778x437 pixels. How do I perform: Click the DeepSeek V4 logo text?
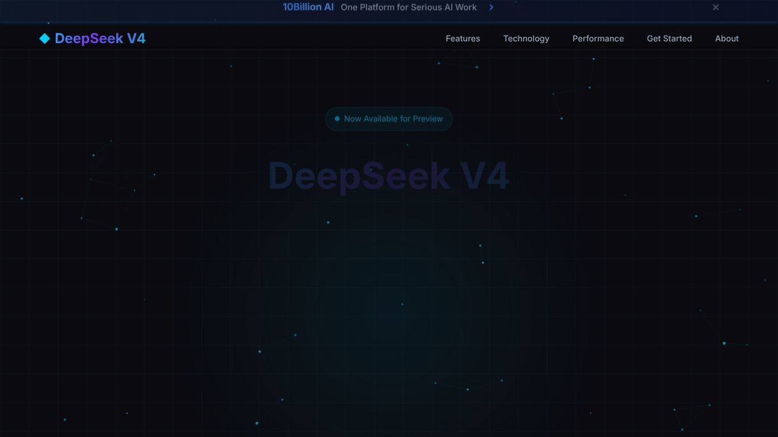pyautogui.click(x=100, y=38)
